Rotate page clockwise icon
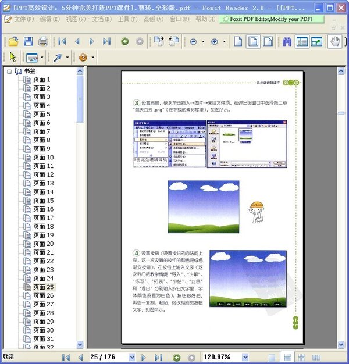 (159, 41)
